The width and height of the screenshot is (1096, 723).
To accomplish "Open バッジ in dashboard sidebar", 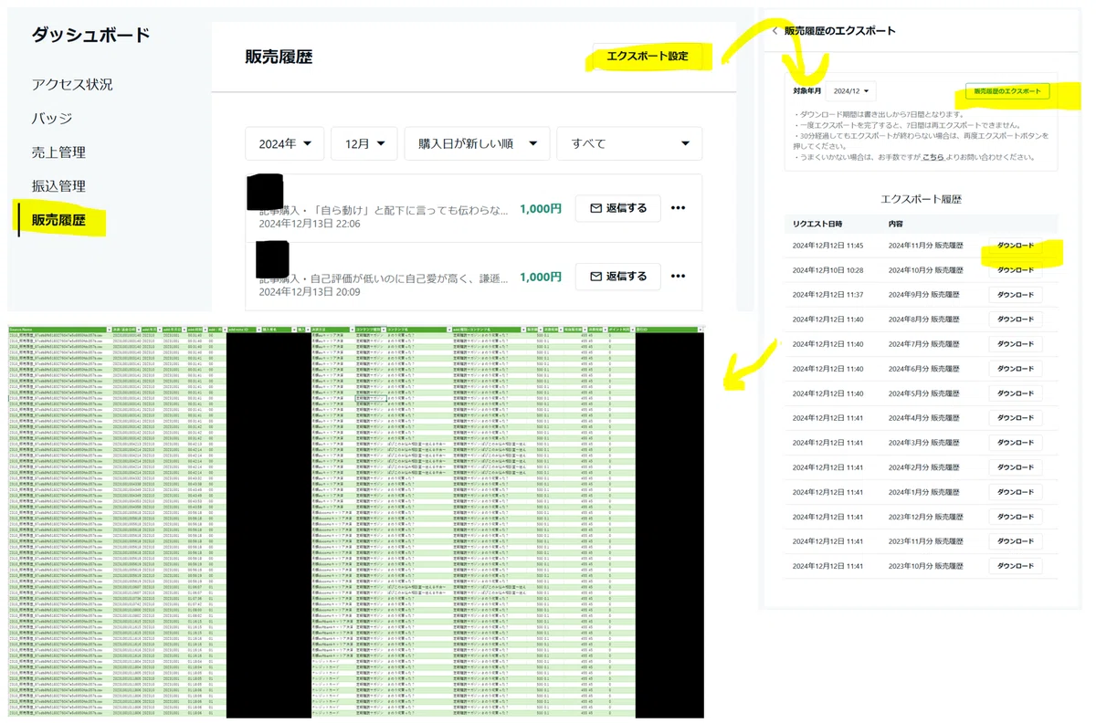I will 52,118.
